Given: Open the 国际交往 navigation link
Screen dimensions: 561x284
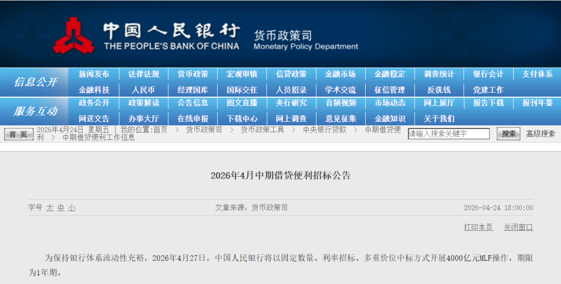Looking at the screenshot, I should [x=242, y=90].
